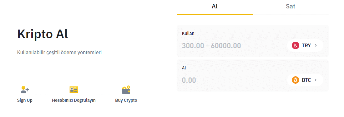Open the TRY currency selector

305,46
